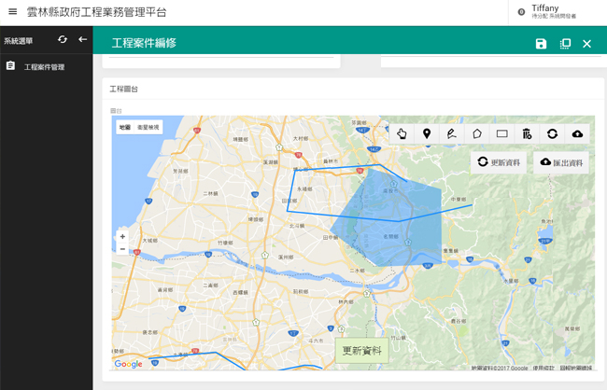
Task: Click the 更新資料 button with refresh icon
Action: click(499, 162)
